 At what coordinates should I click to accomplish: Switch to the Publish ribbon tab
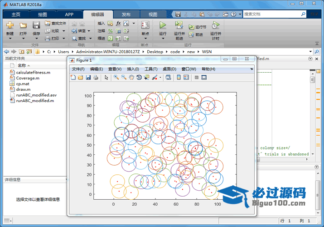pyautogui.click(x=126, y=15)
